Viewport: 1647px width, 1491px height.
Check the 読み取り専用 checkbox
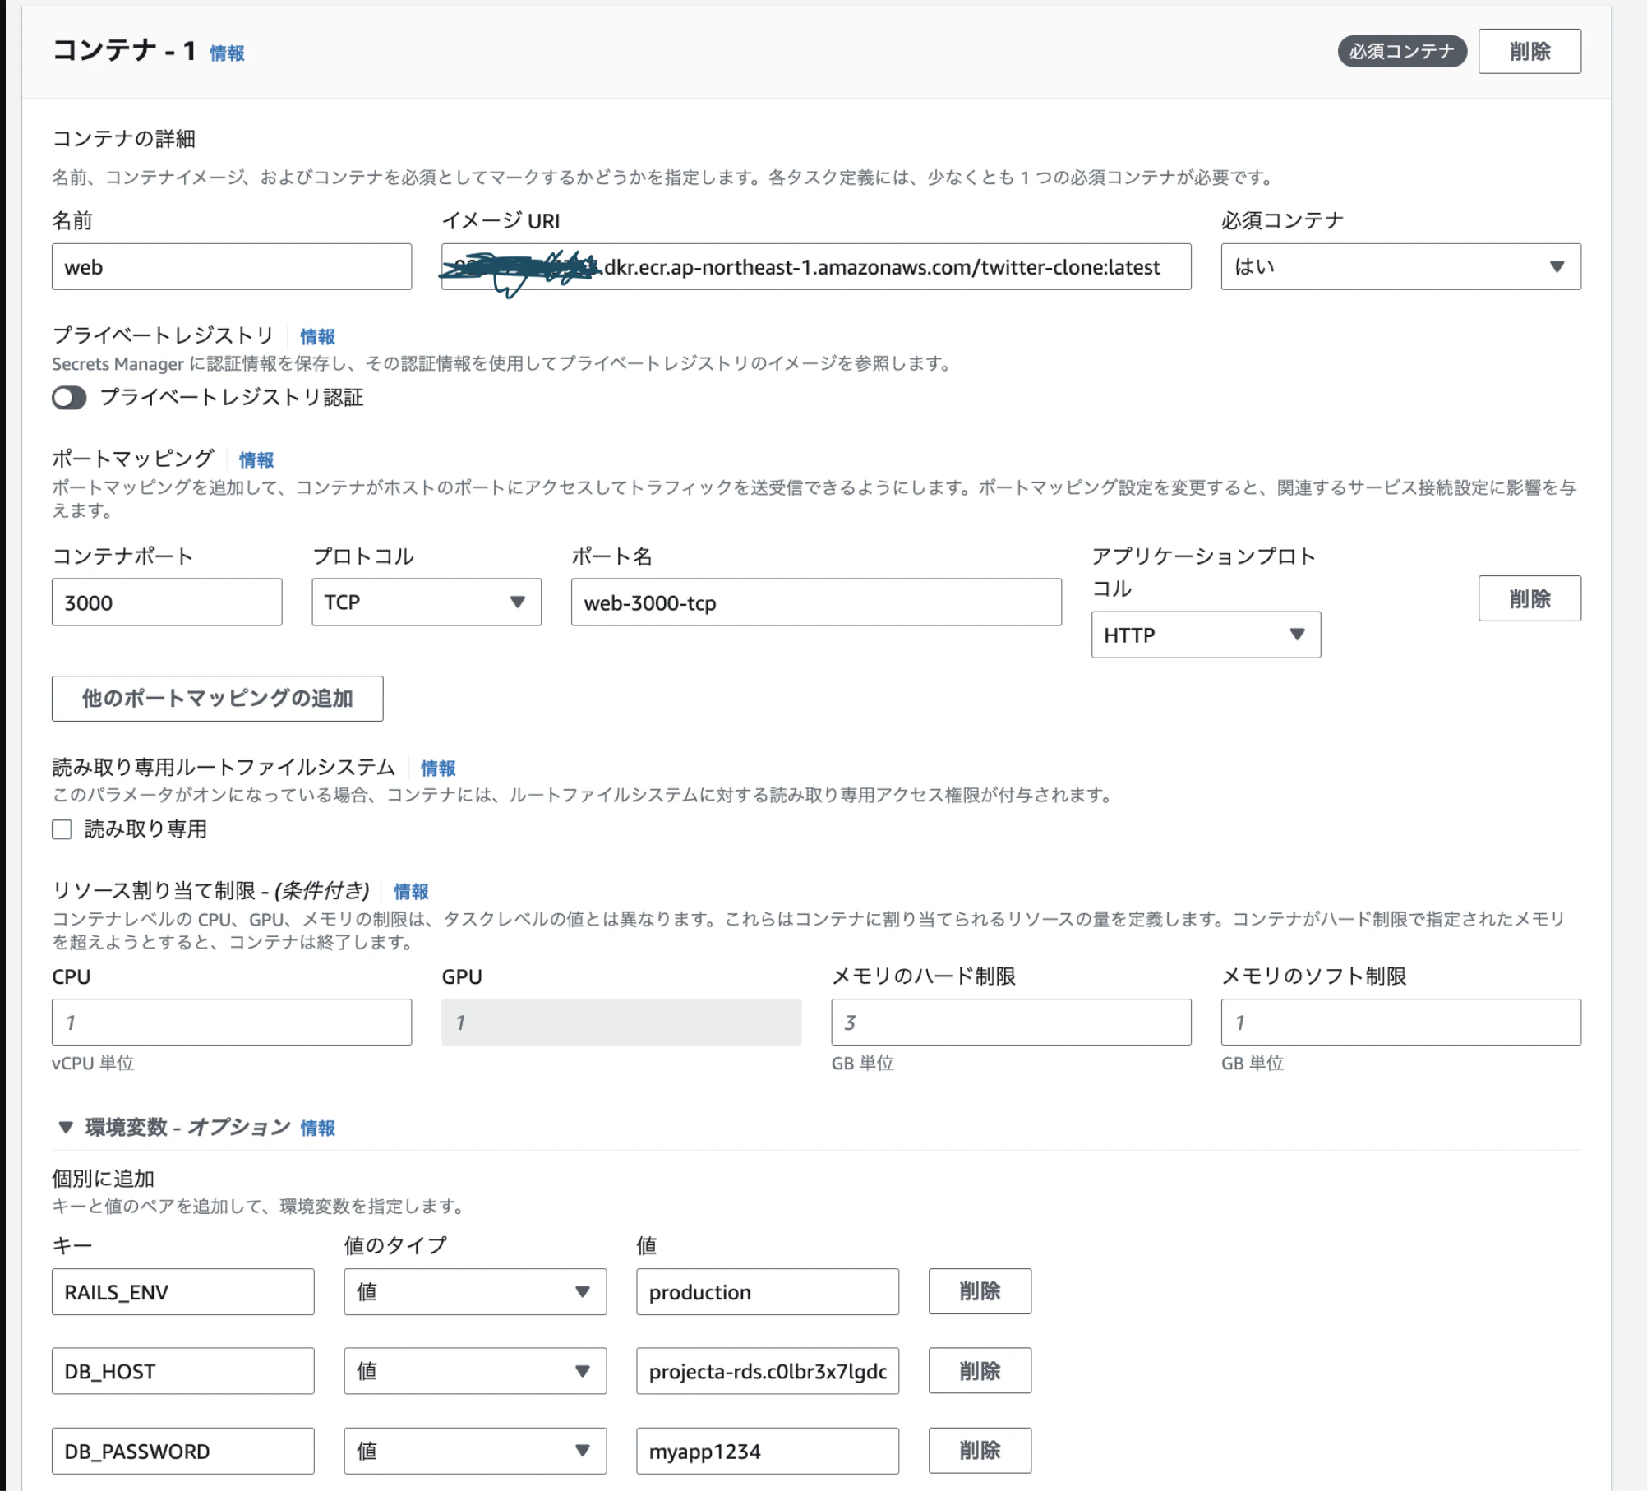pos(62,830)
